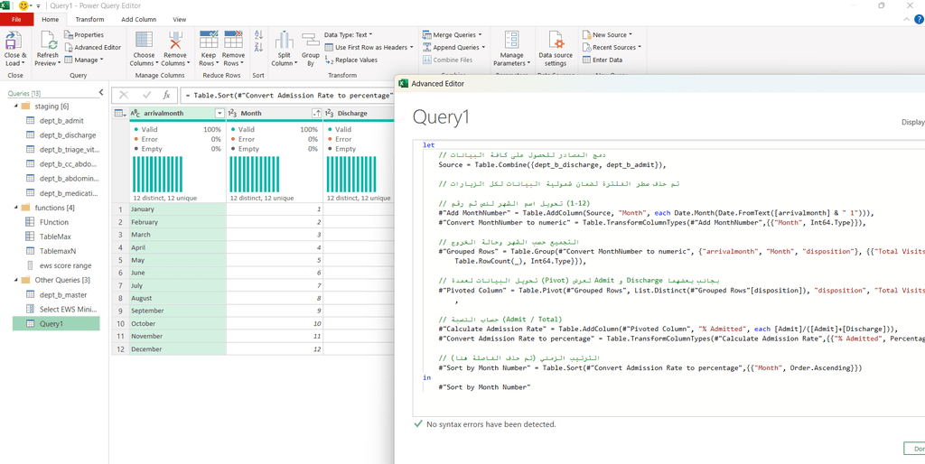Collapse the Other Queries folder
Screen dimensions: 925x464
(14, 280)
